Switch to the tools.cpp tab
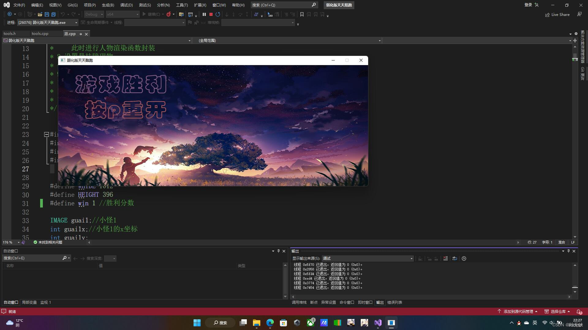Image resolution: width=588 pixels, height=330 pixels. 40,34
